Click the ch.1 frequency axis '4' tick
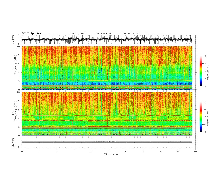Viewport: 220px width, 170px height. point(19,72)
